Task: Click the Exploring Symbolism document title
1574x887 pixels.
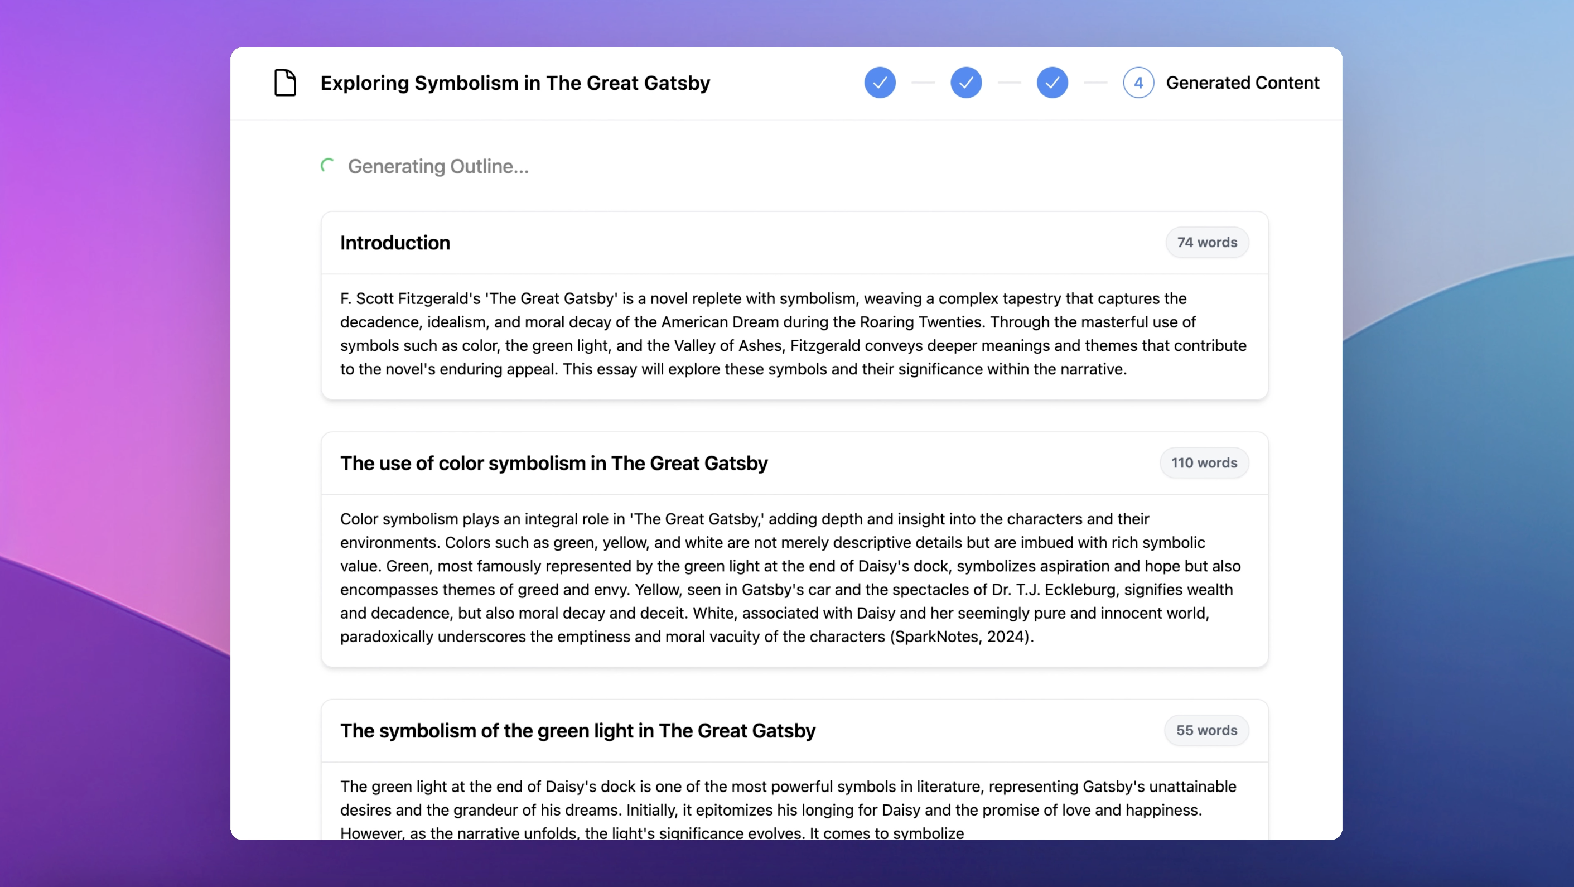Action: coord(515,83)
